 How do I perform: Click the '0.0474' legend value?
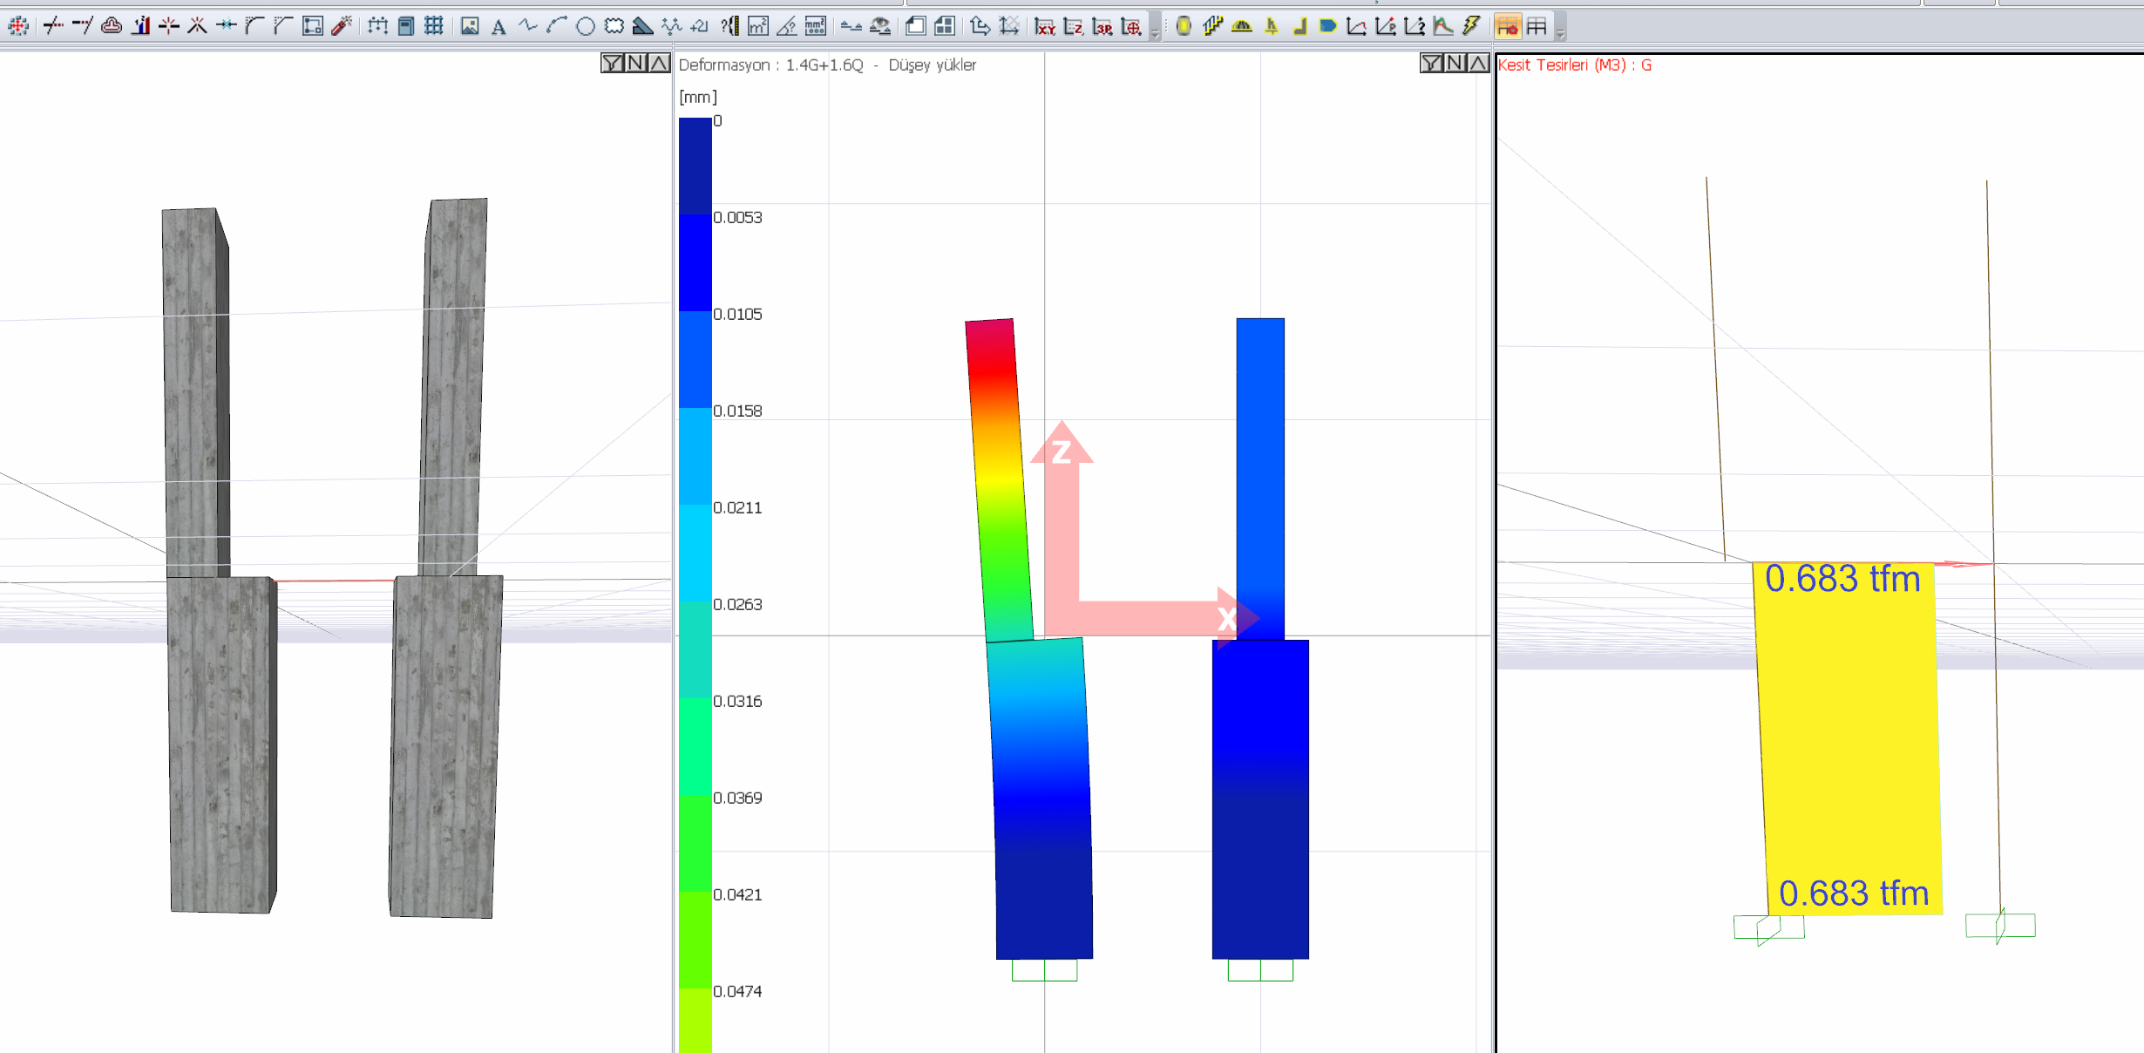coord(737,991)
